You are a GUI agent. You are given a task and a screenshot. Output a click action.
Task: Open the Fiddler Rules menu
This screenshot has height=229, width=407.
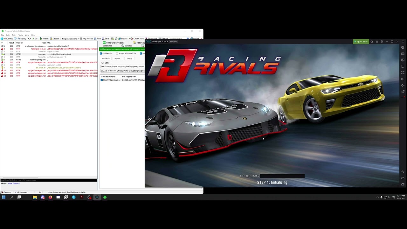14,35
